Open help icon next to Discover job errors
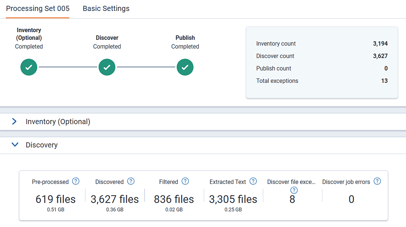 (377, 181)
